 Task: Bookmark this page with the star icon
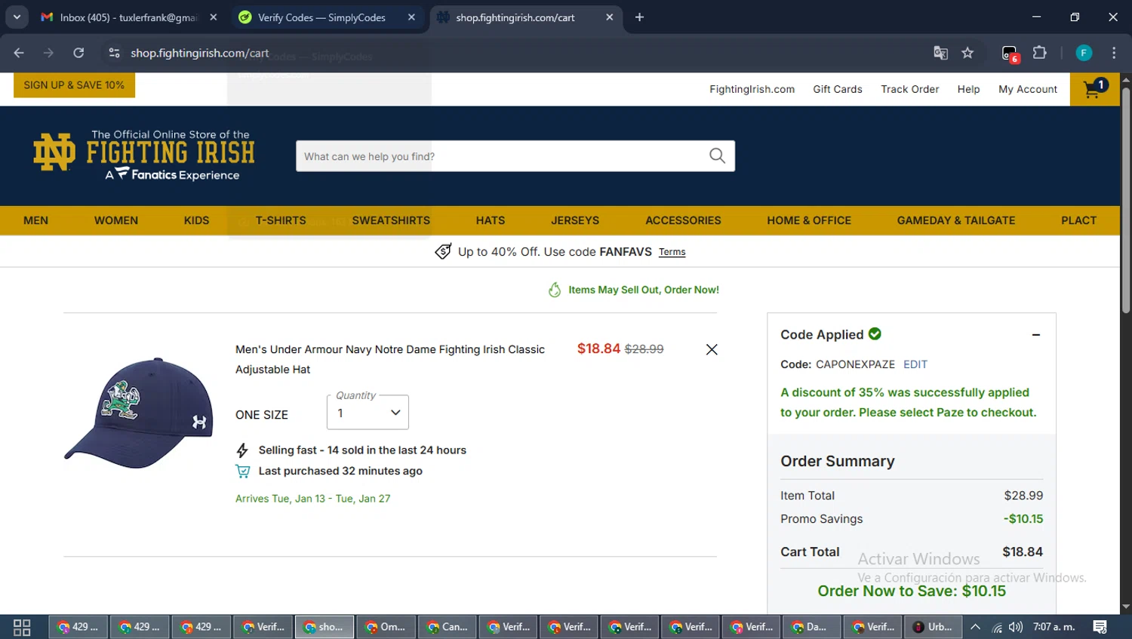(x=967, y=53)
